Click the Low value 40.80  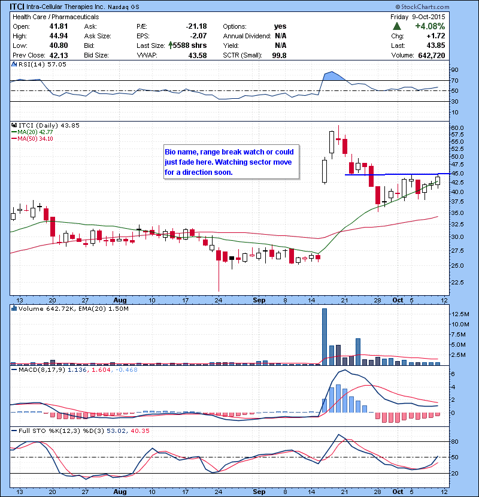[59, 46]
